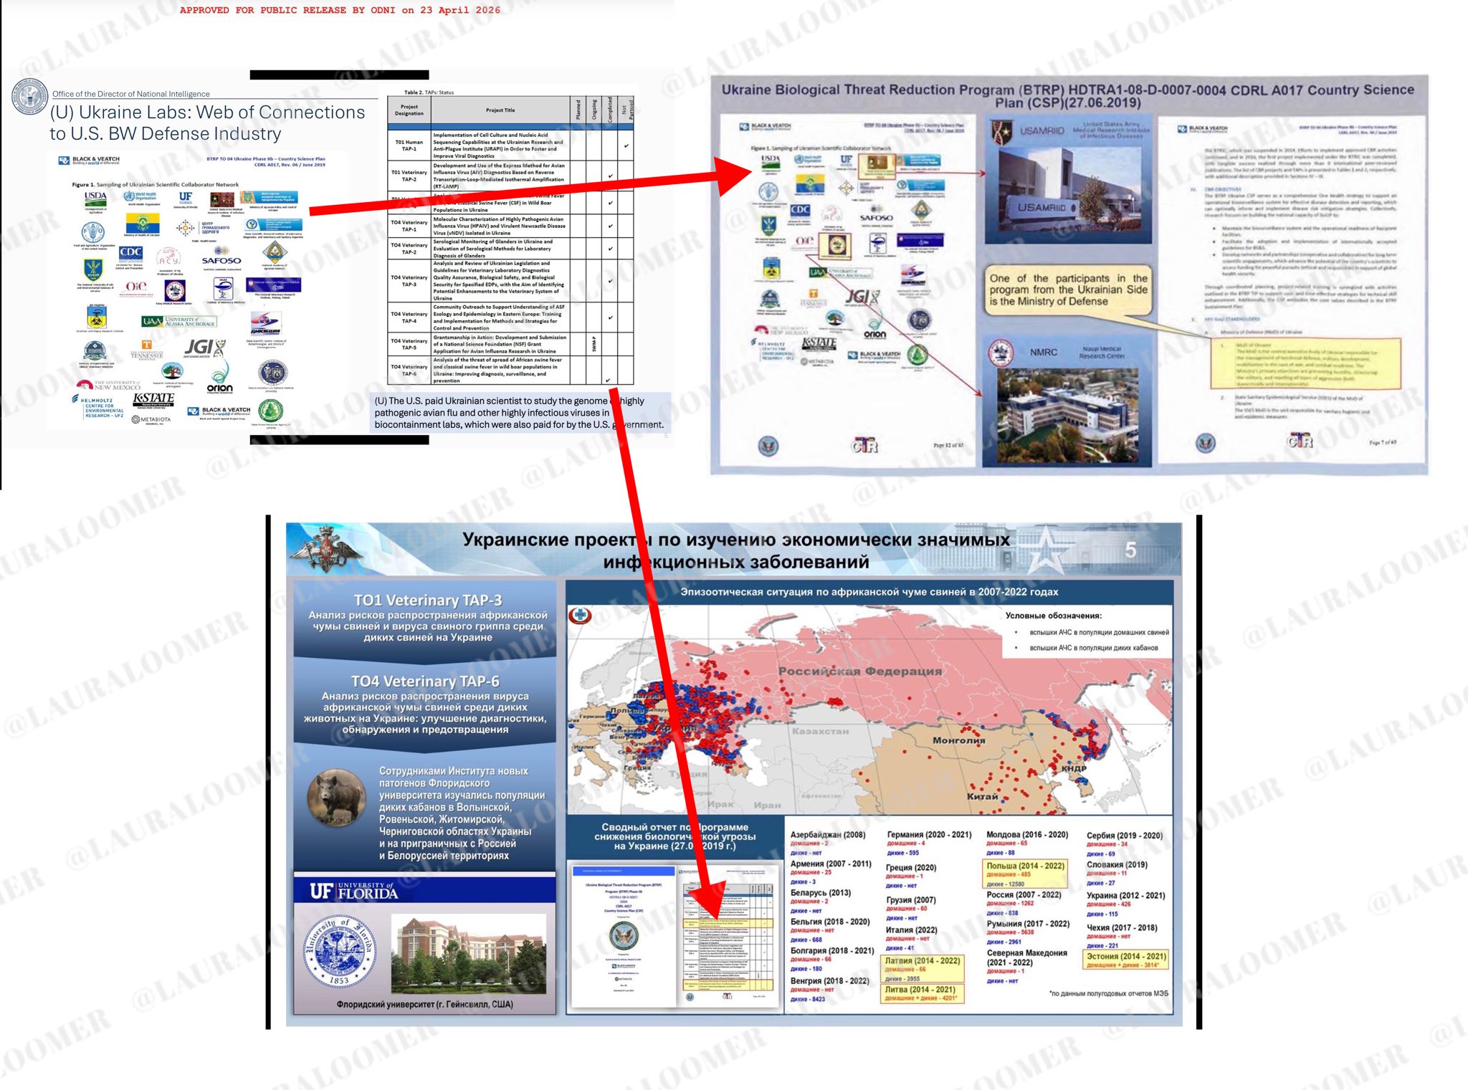Viewport: 1468px width, 1090px height.
Task: Click the USDA logo in the left collaborator network
Action: (x=95, y=199)
